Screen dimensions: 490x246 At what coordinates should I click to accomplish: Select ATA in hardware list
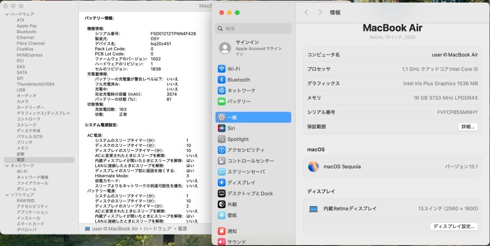click(20, 20)
